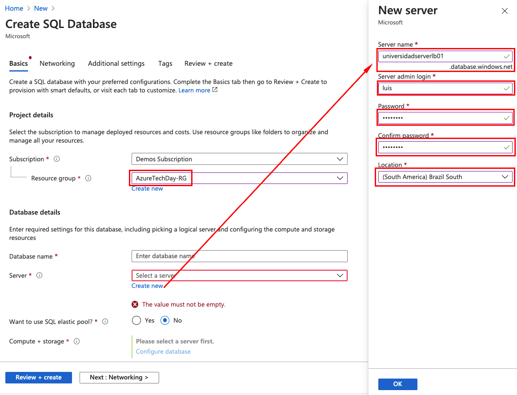This screenshot has width=517, height=395.
Task: Switch to the Networking tab
Action: pyautogui.click(x=57, y=63)
